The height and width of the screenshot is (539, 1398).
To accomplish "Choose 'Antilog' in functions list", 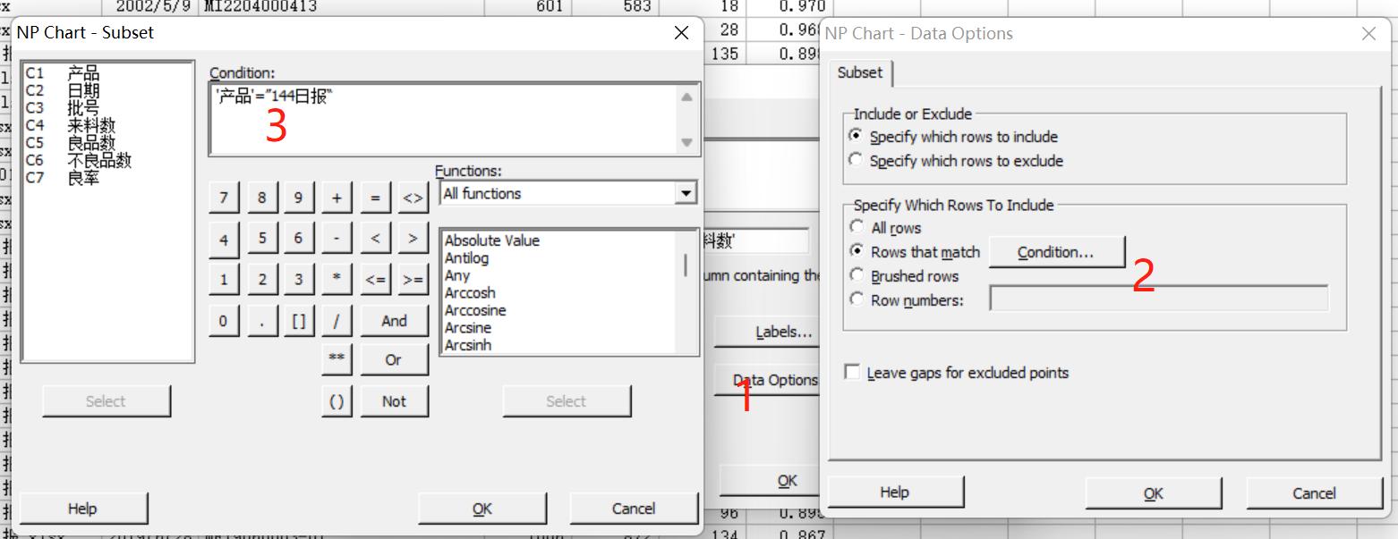I will point(466,258).
